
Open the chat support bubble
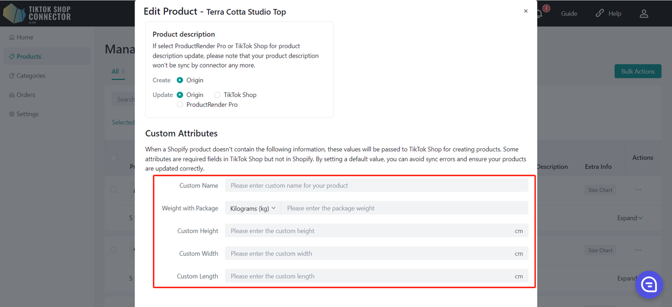(649, 284)
